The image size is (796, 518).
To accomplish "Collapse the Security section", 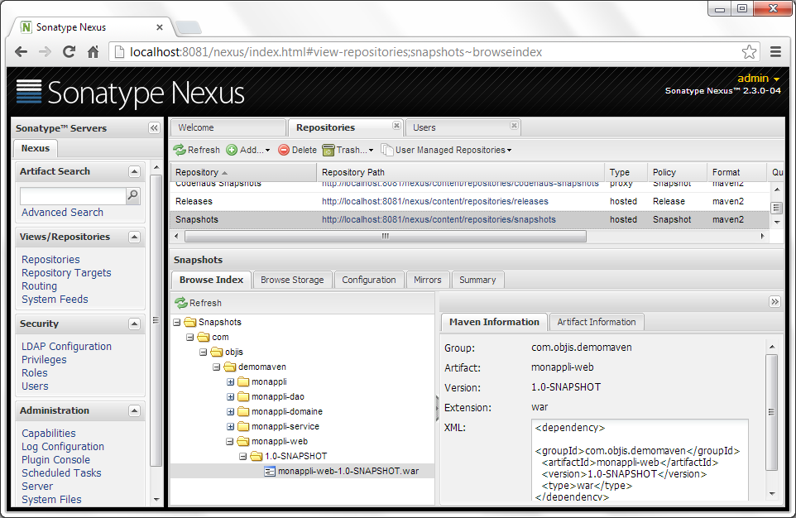I will point(134,324).
